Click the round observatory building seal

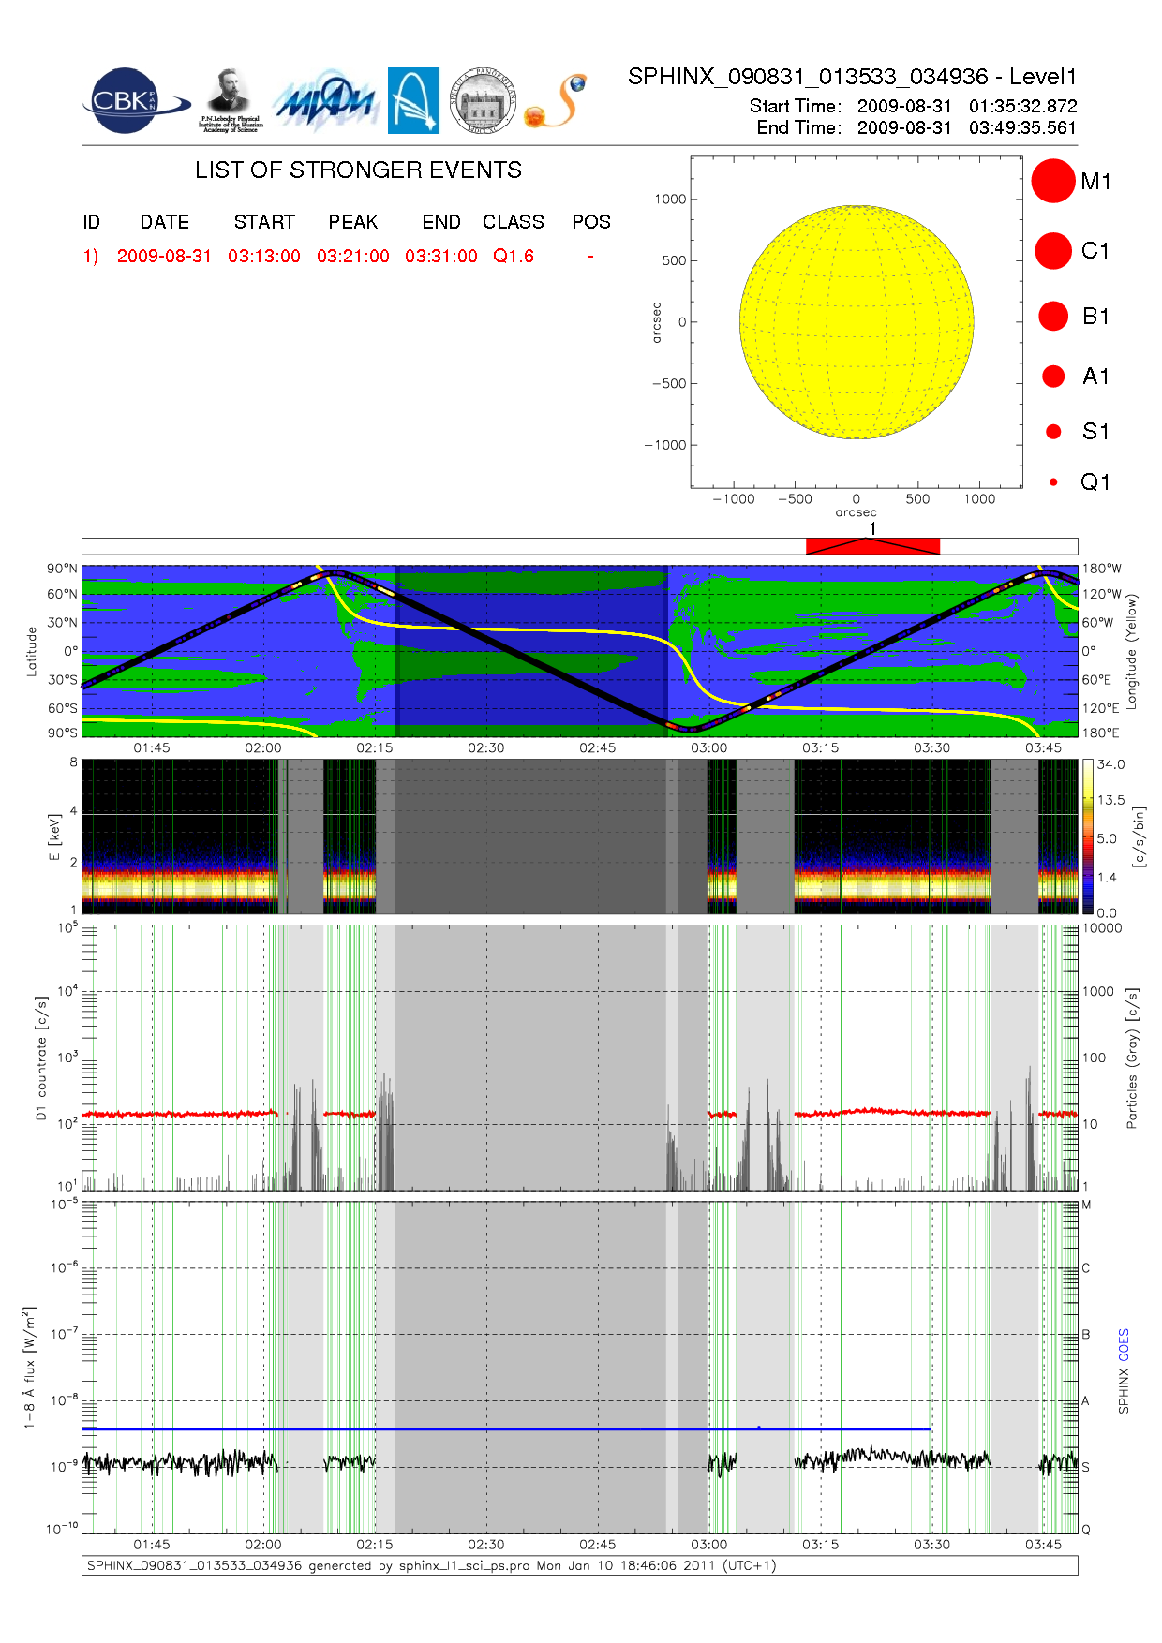(483, 101)
